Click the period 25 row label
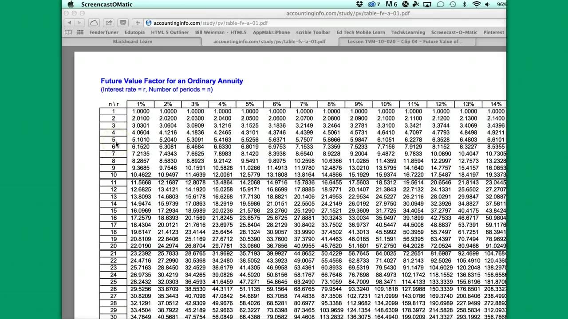Viewport: 568px width, 319px height. [113, 281]
